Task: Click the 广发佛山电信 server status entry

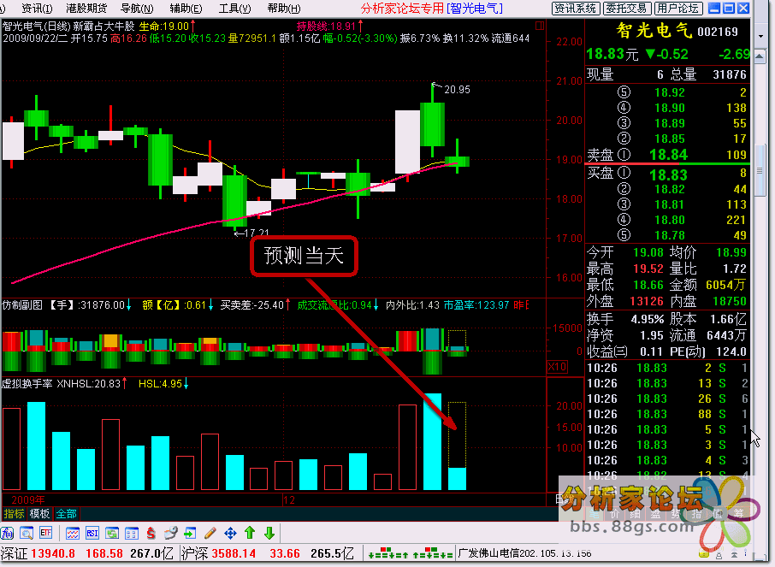Action: (525, 553)
